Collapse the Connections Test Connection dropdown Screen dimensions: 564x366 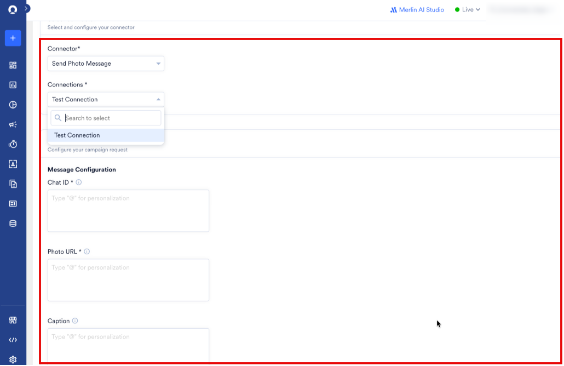[106, 99]
